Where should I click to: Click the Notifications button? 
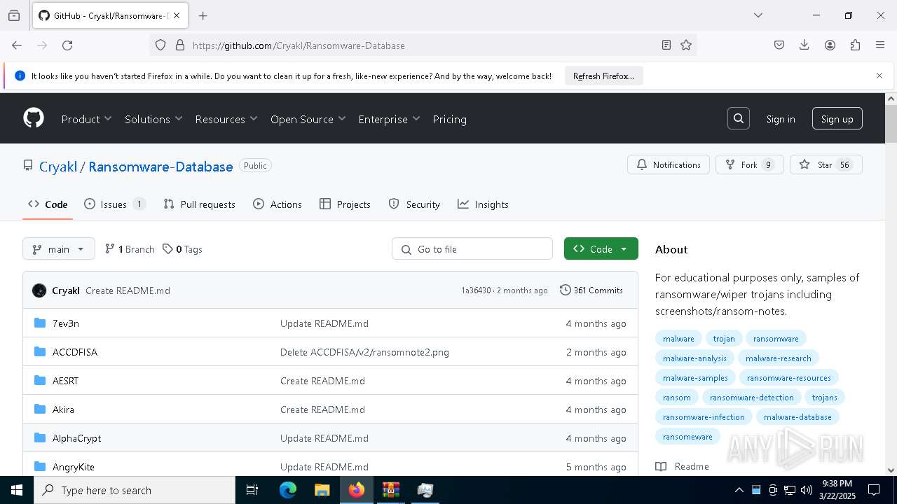click(669, 164)
